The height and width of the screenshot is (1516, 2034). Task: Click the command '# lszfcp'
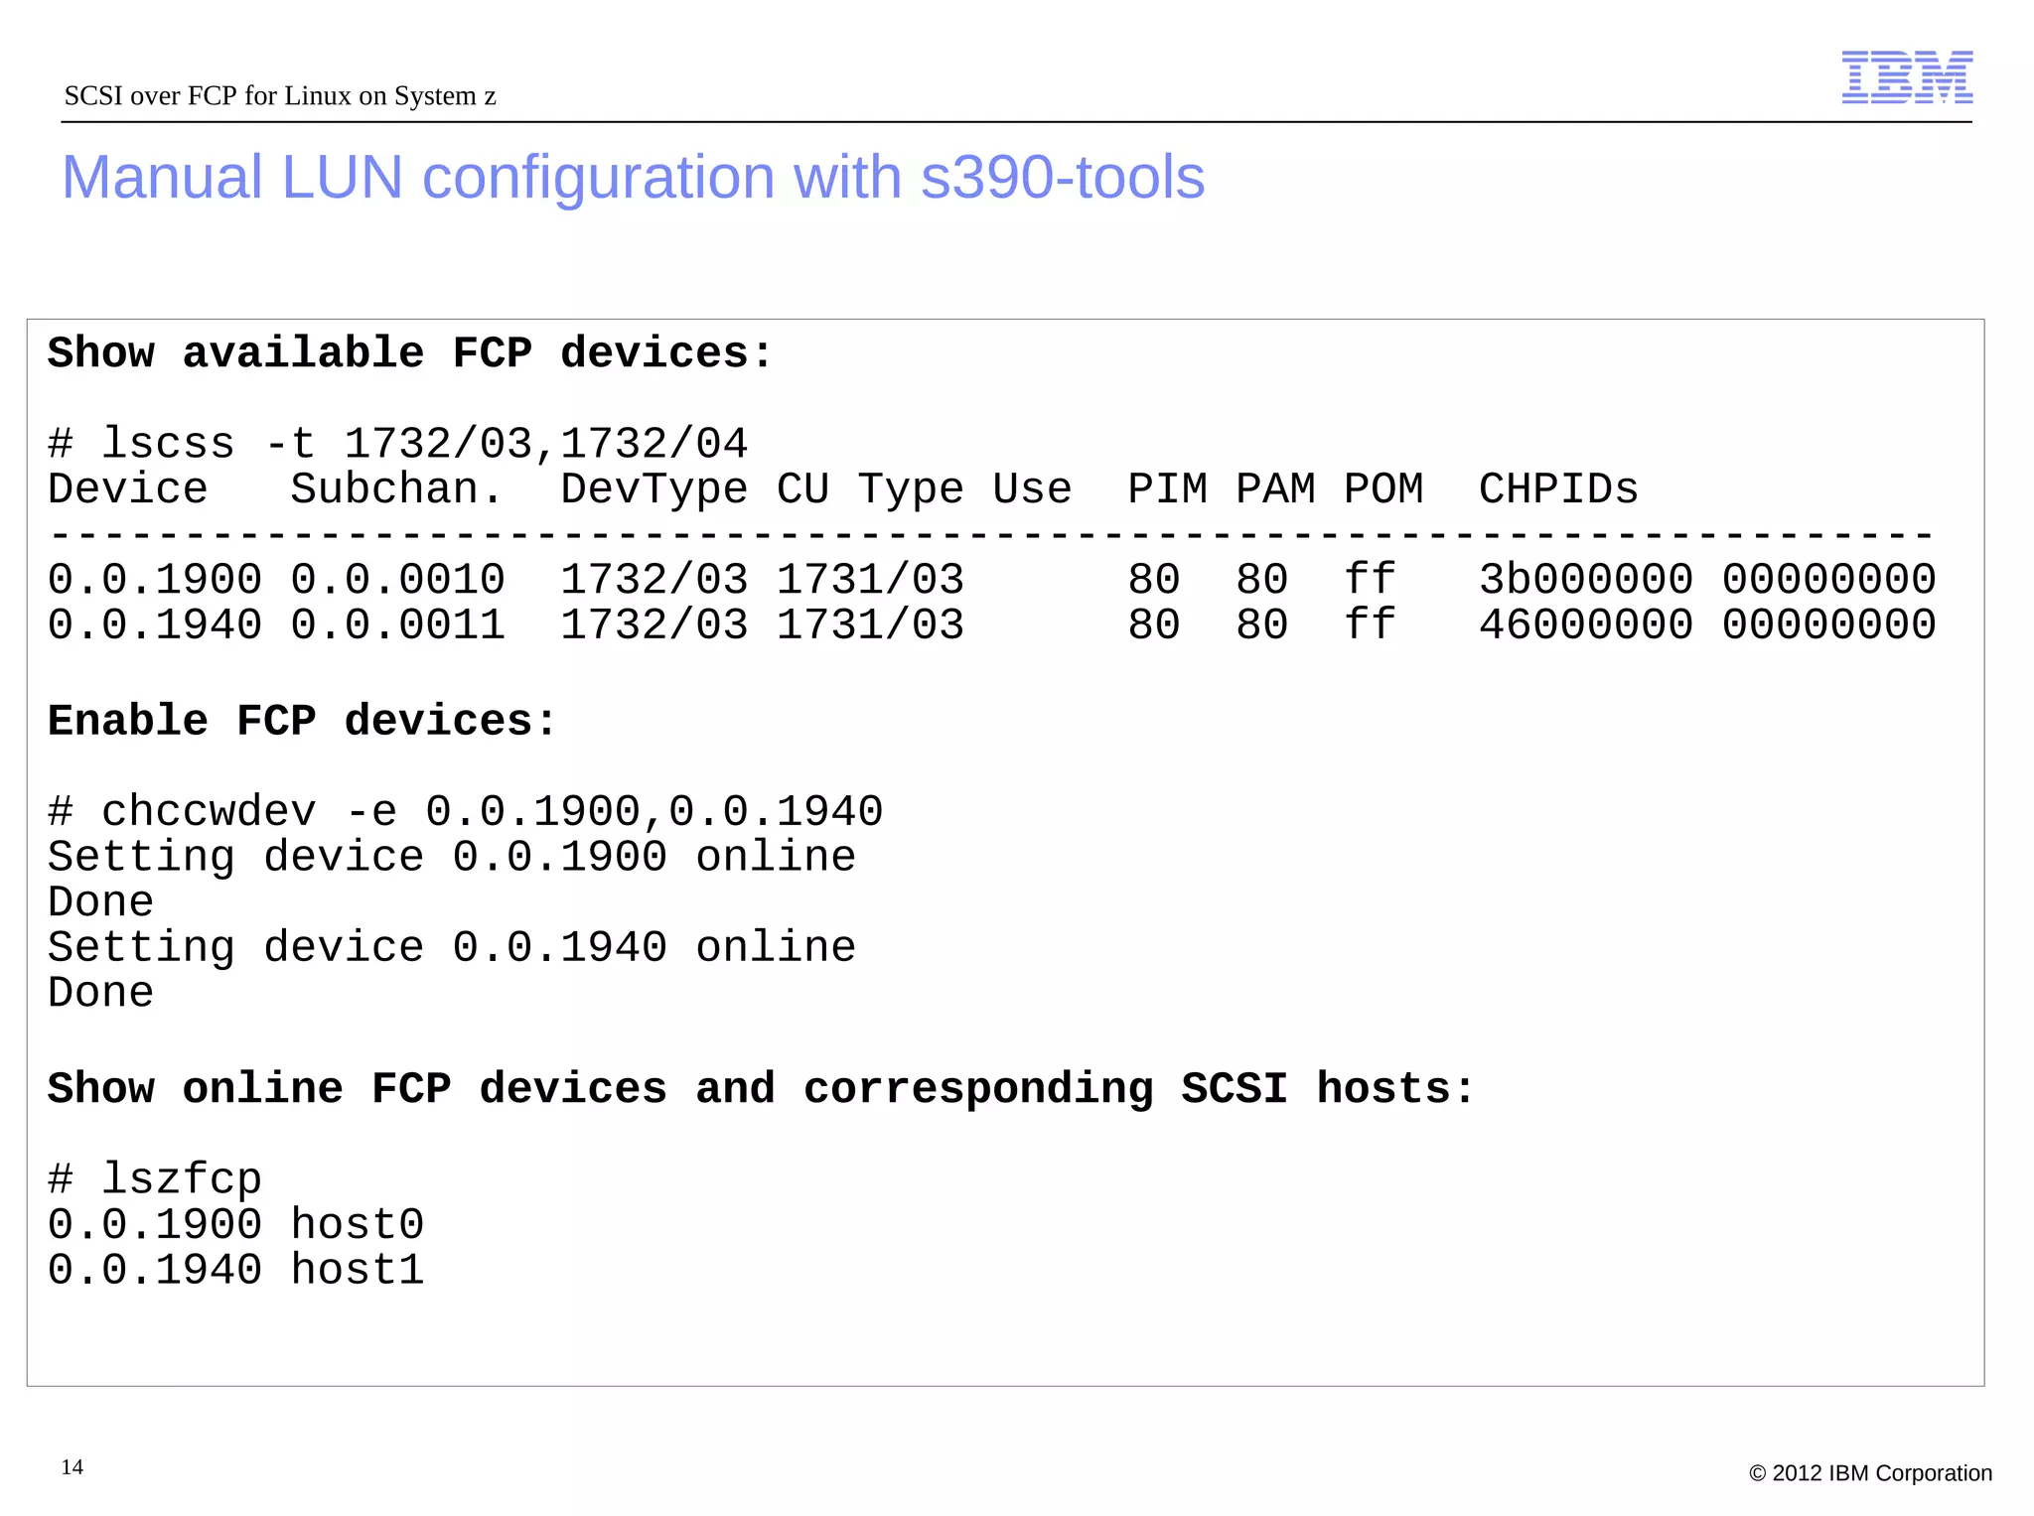155,1179
